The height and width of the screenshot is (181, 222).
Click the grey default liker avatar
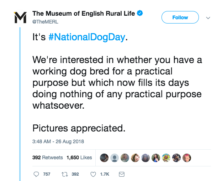click(x=115, y=157)
